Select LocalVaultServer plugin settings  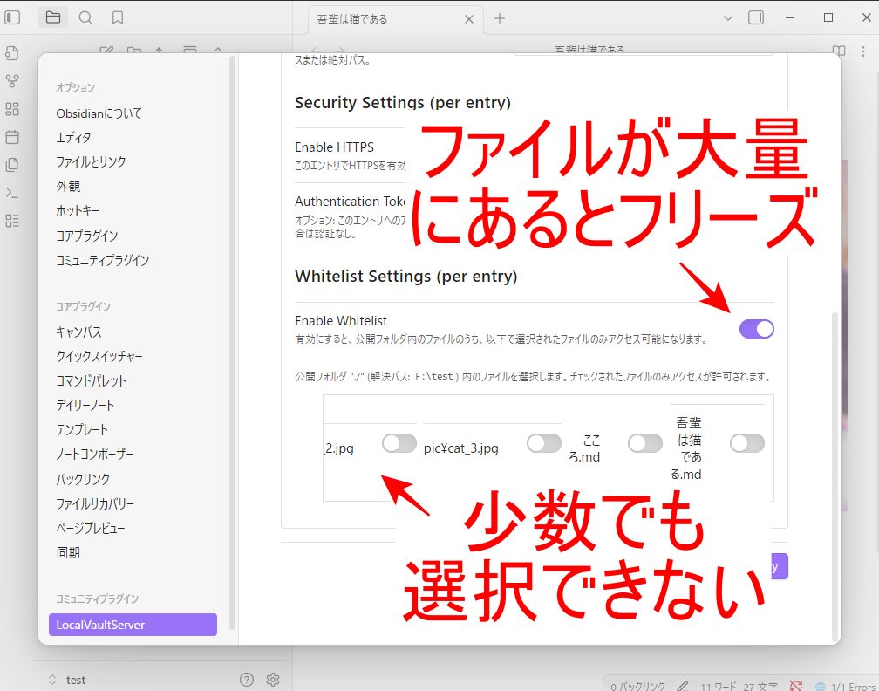coord(133,625)
